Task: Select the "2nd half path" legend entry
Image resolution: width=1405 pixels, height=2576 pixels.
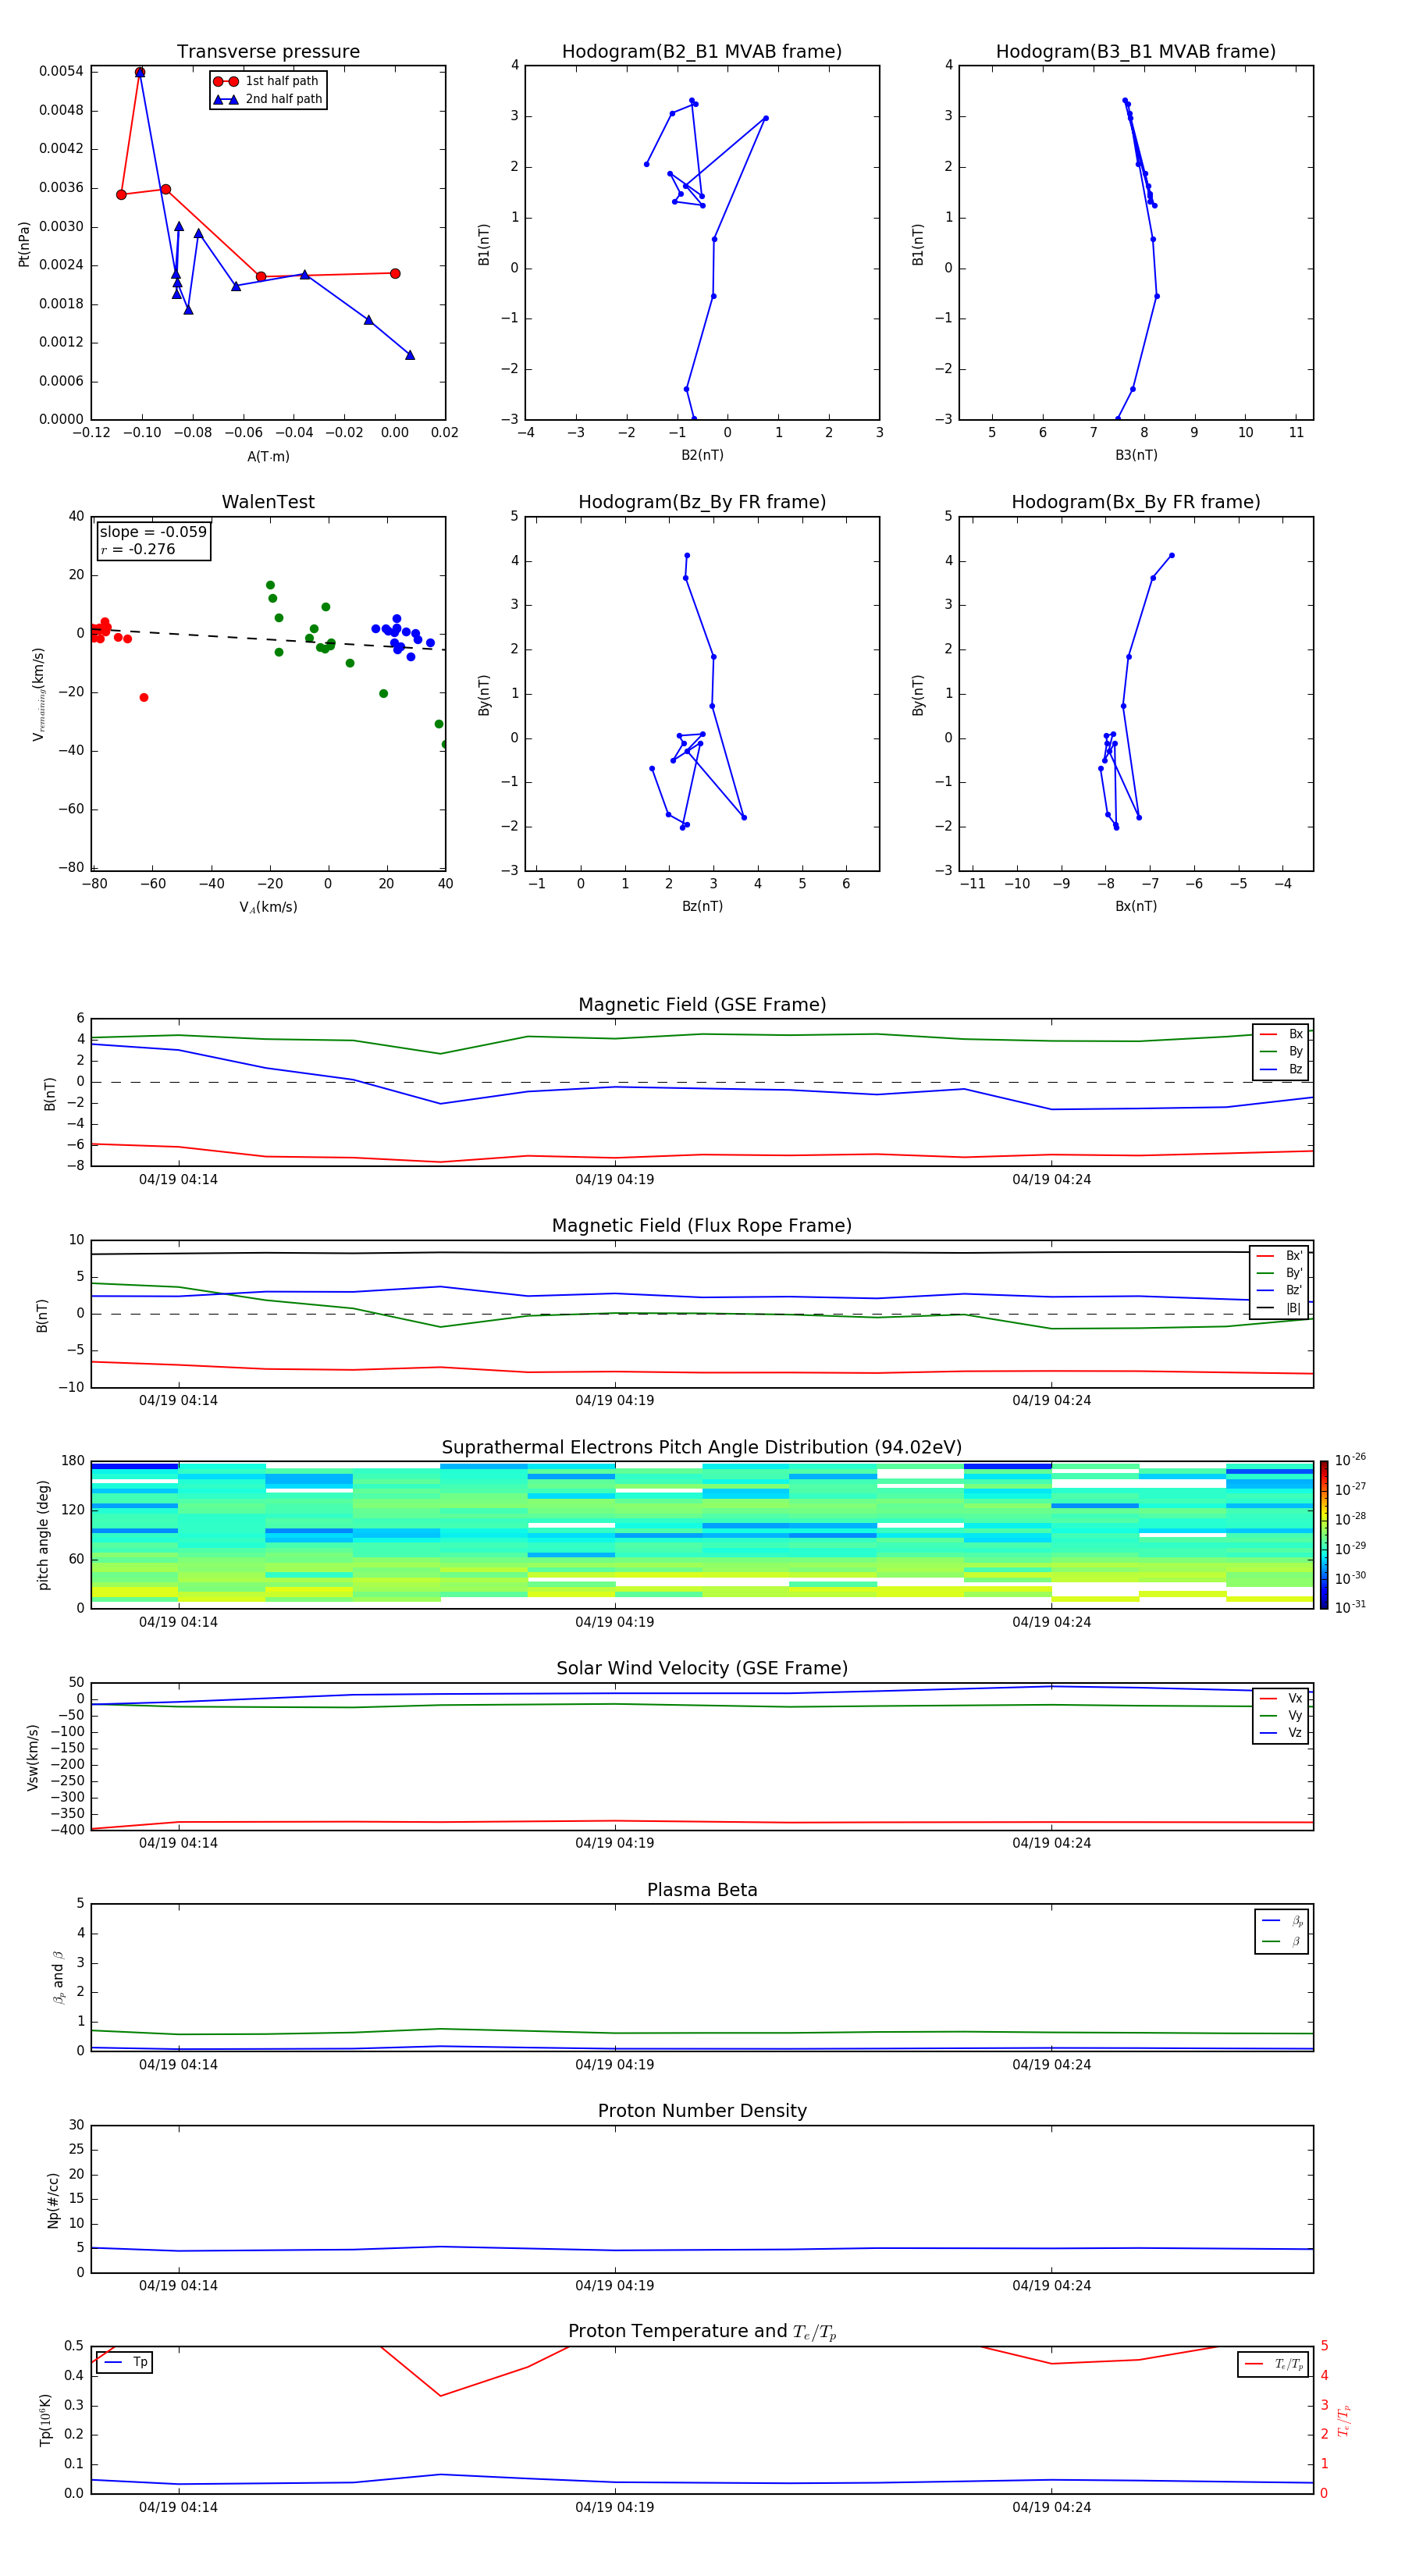Action: coord(268,99)
